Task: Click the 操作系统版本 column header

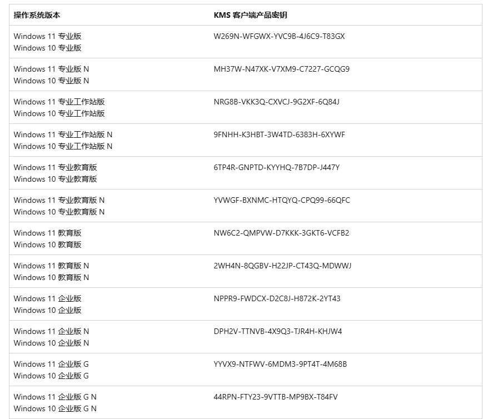Action: 37,15
